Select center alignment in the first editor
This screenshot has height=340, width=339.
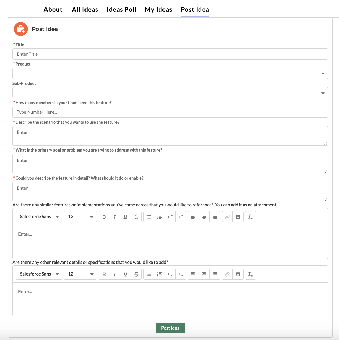[204, 217]
